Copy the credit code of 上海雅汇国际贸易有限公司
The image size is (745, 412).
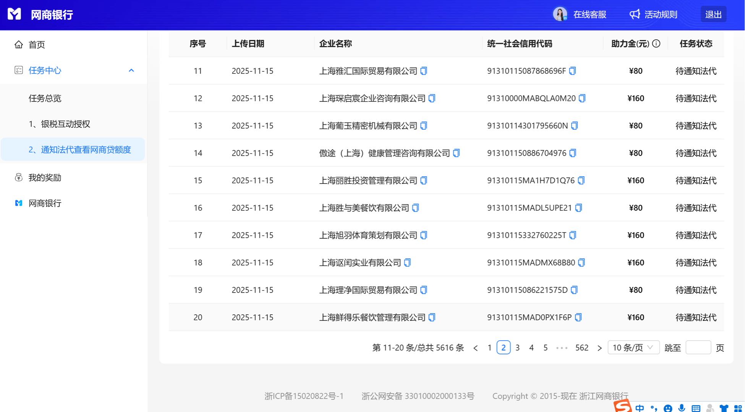point(572,71)
